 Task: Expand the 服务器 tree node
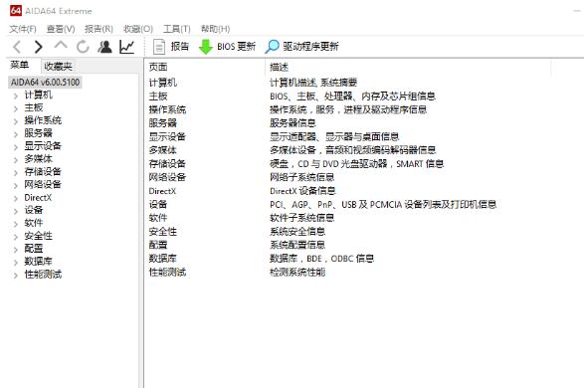click(16, 134)
